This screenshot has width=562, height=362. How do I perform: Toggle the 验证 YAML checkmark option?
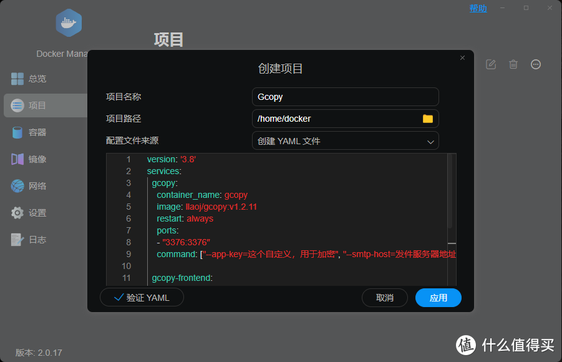[x=142, y=297]
